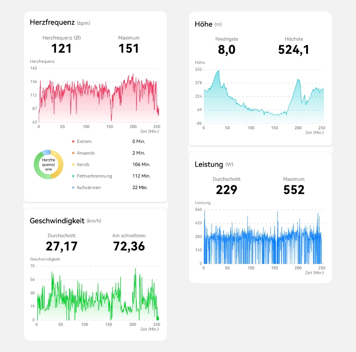Click the green Fettverbrennung legend dot

pos(73,176)
